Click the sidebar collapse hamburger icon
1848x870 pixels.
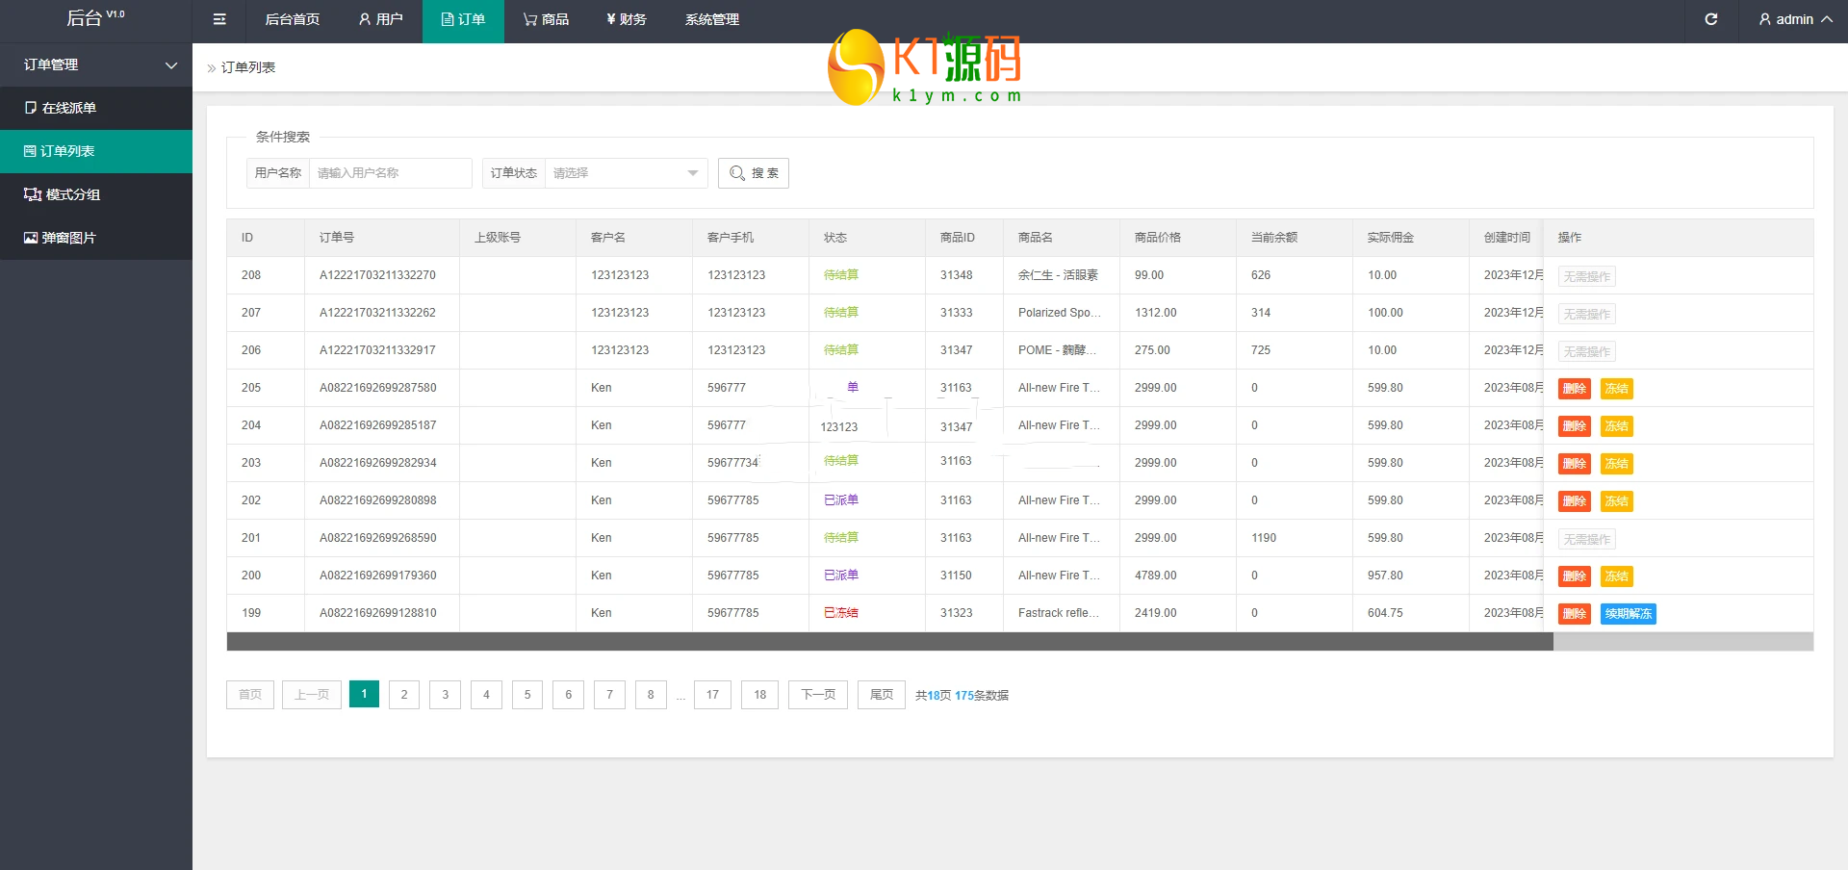click(x=219, y=19)
